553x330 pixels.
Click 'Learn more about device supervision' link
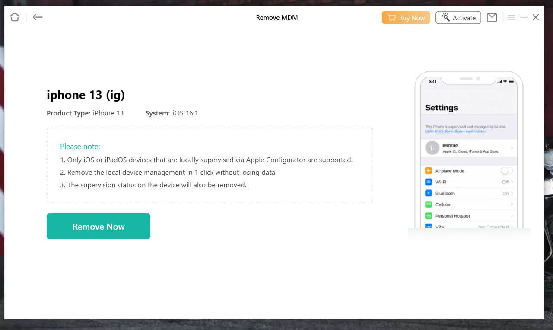pos(455,131)
